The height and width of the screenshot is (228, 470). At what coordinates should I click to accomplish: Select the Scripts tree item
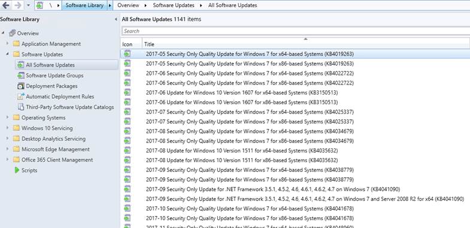click(x=29, y=170)
